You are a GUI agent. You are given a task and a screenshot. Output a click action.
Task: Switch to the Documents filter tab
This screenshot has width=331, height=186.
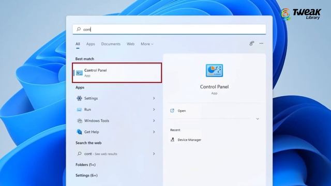click(x=111, y=44)
